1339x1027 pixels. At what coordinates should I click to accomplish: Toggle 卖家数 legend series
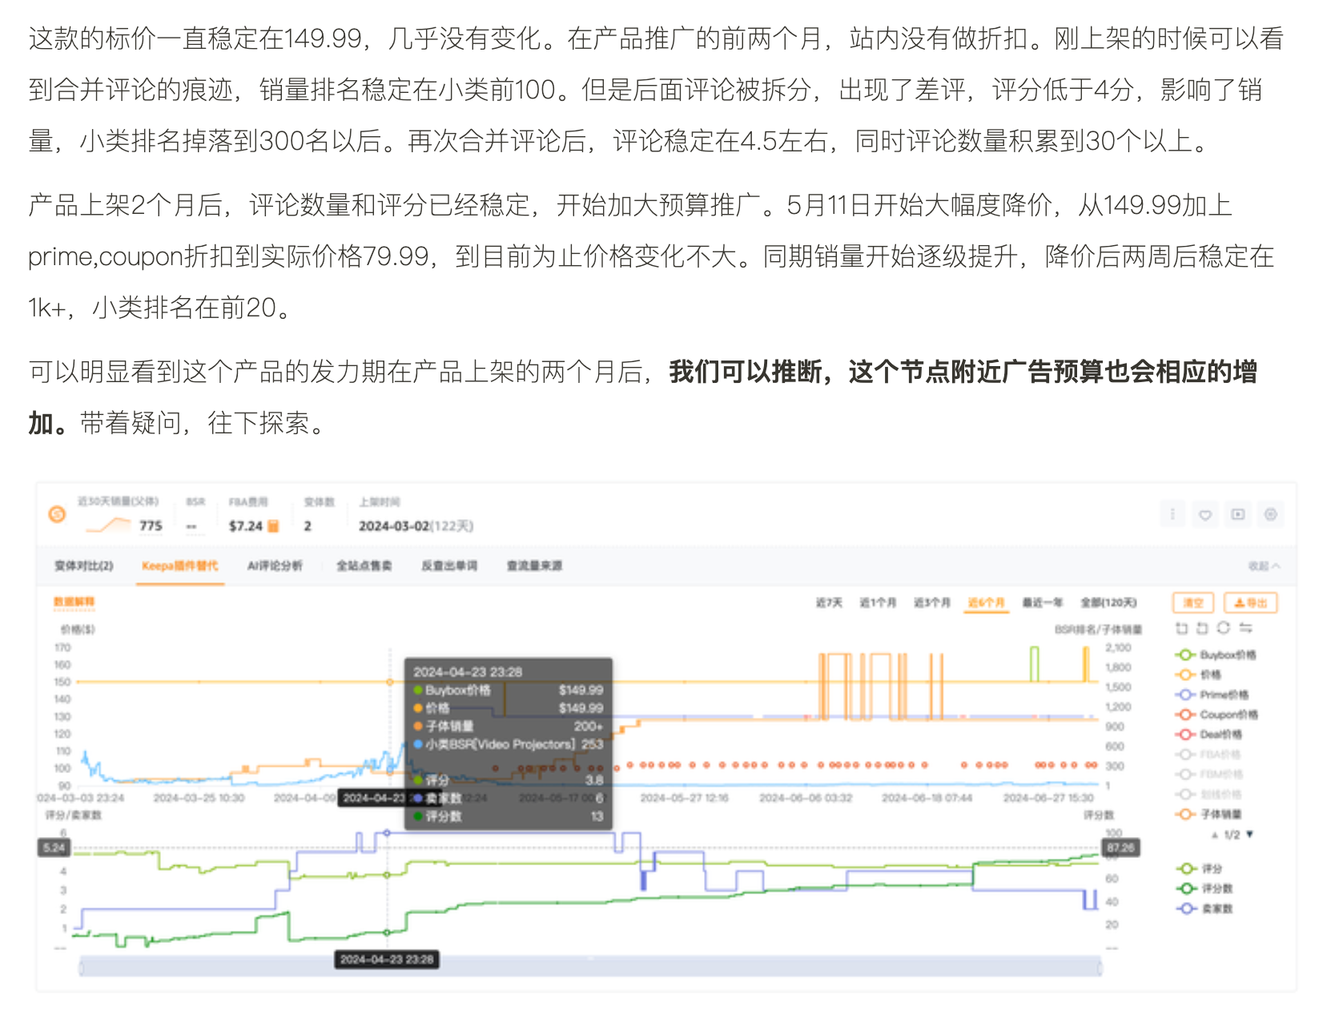(1204, 908)
